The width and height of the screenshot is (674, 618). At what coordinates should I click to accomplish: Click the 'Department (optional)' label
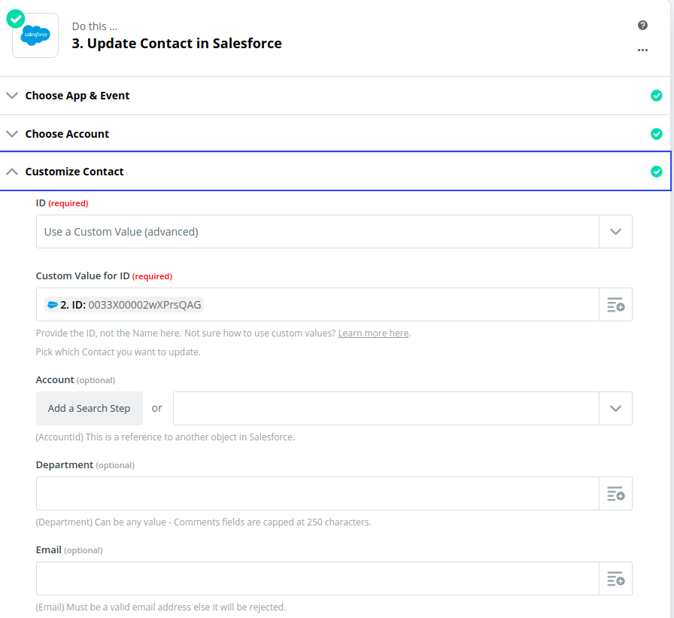pyautogui.click(x=85, y=465)
